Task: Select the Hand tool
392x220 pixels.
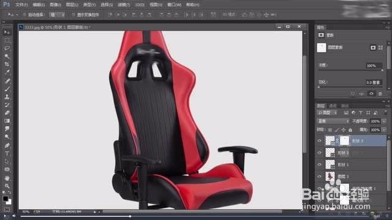Action: coord(7,178)
